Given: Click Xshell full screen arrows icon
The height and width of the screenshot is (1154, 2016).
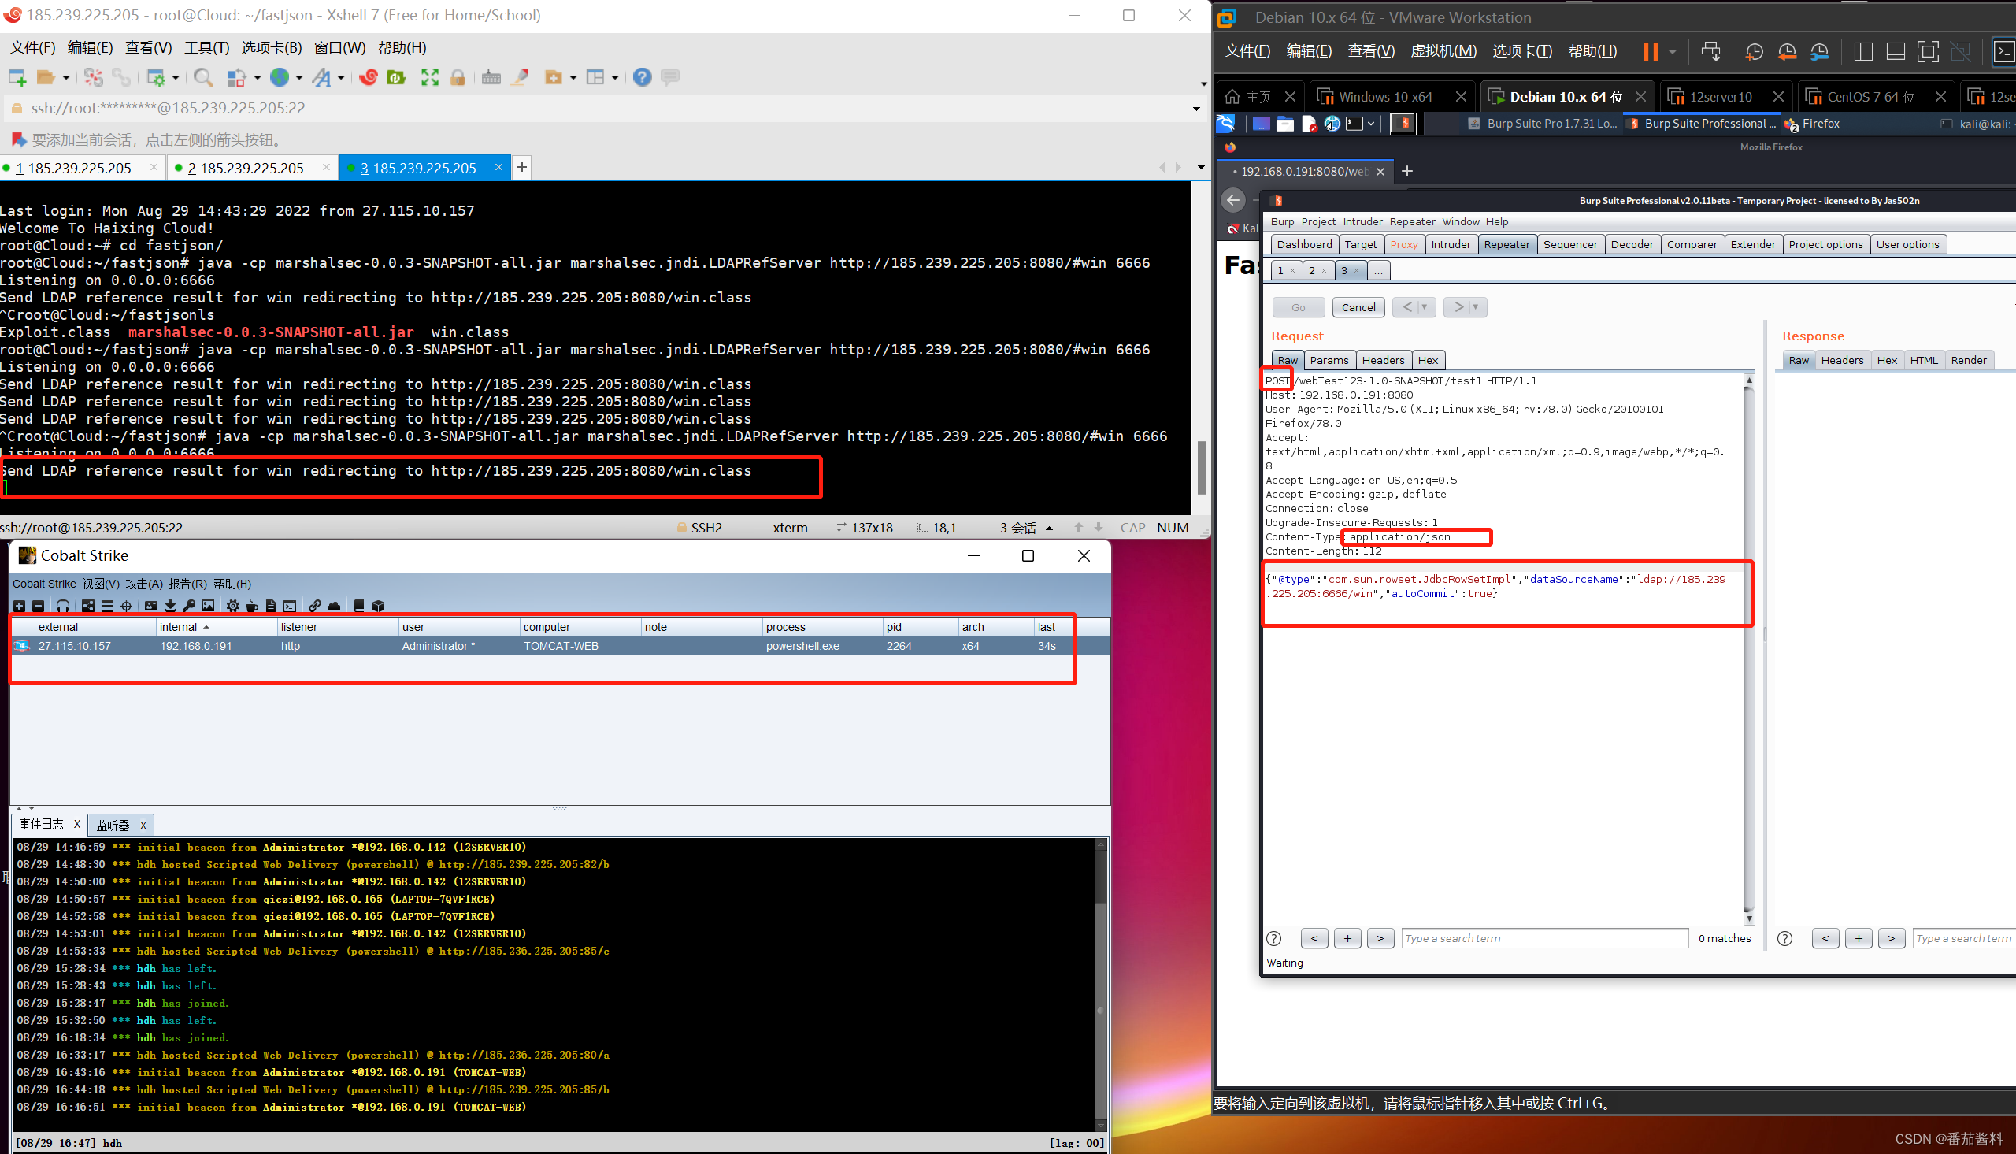Looking at the screenshot, I should [x=429, y=77].
